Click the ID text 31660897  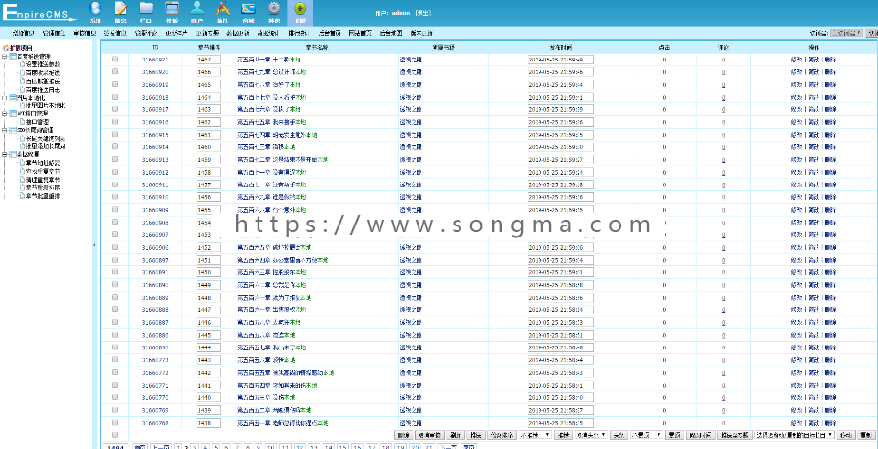[x=155, y=260]
